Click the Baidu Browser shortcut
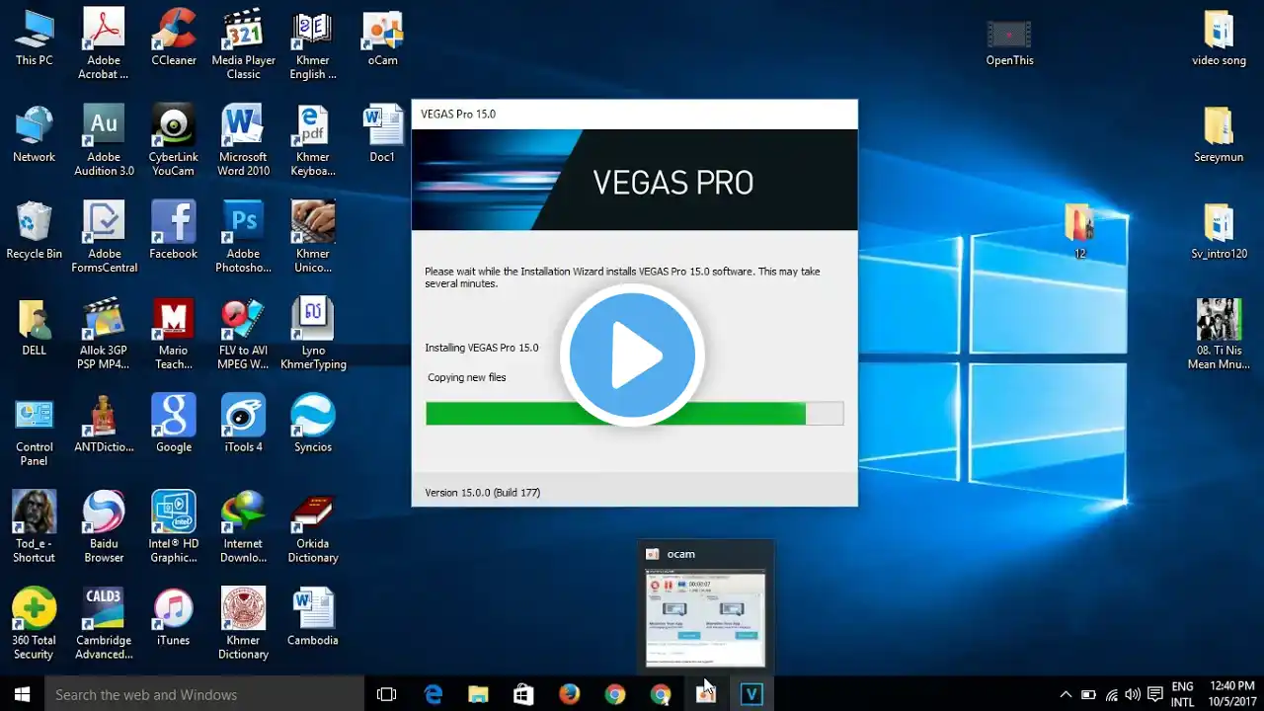 [104, 528]
